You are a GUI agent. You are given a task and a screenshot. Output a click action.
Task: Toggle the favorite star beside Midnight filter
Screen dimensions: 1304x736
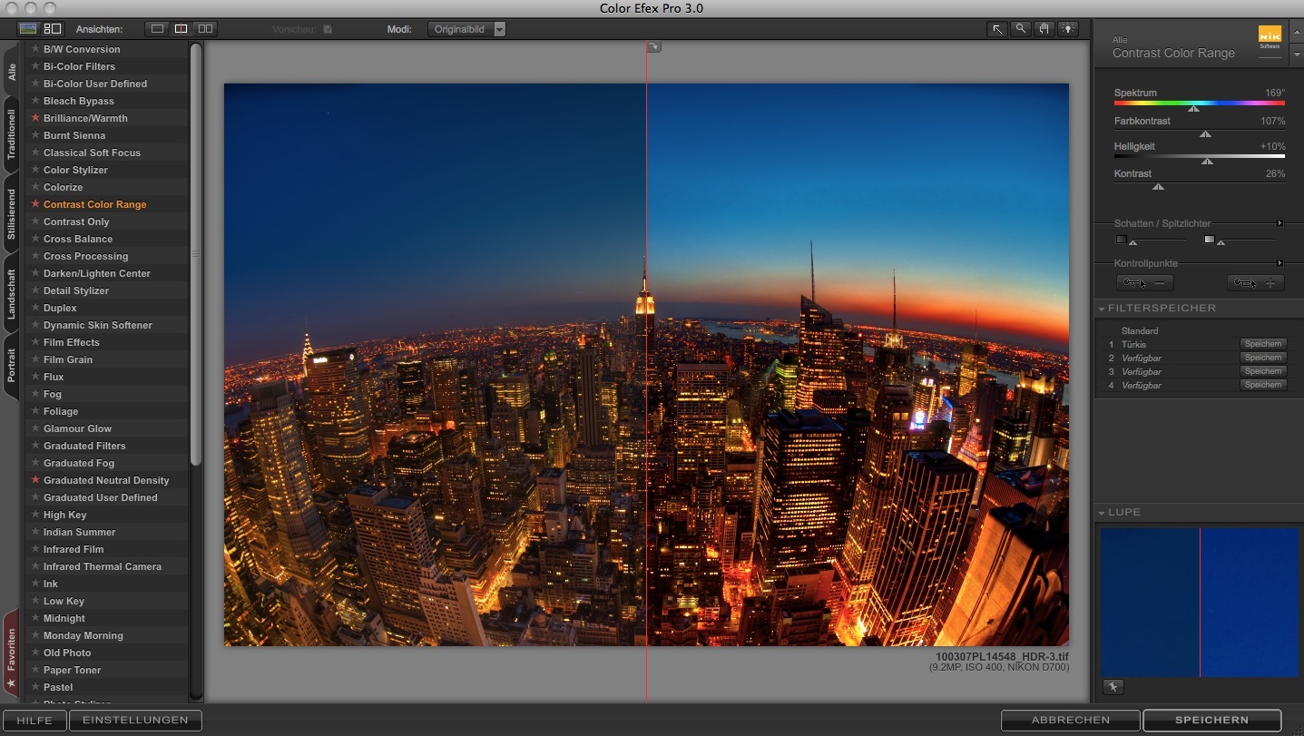tap(34, 618)
